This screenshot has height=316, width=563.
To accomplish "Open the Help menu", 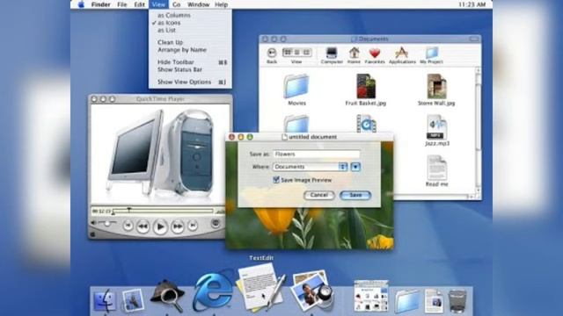I will click(221, 4).
